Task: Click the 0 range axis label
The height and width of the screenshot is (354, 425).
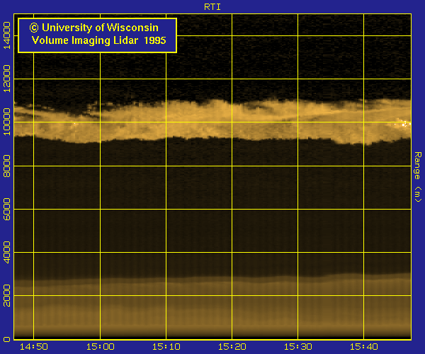Action: (x=6, y=339)
